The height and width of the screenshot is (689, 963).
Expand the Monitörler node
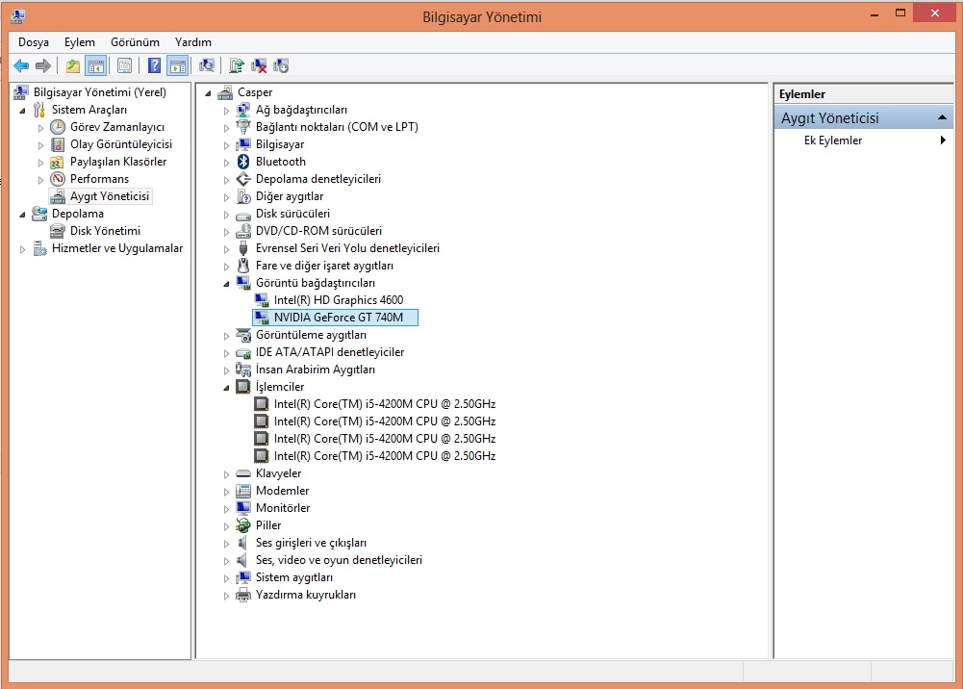click(x=226, y=509)
